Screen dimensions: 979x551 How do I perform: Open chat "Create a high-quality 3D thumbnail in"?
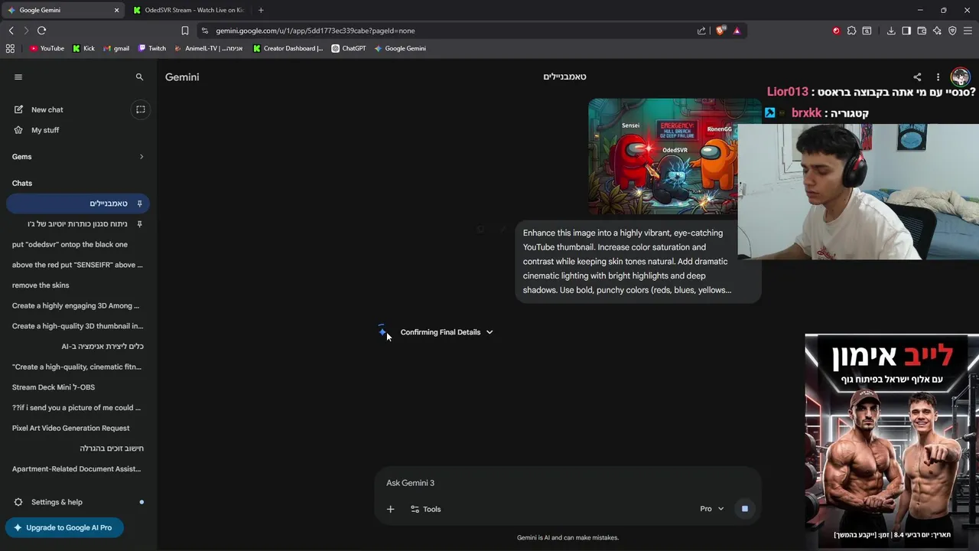point(77,326)
